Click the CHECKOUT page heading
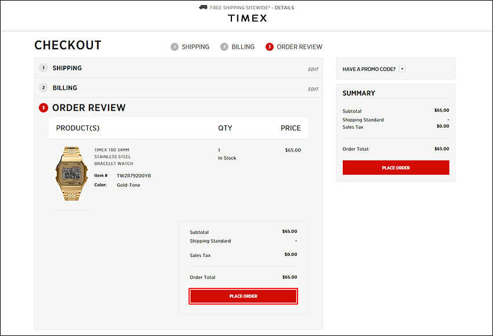 68,45
